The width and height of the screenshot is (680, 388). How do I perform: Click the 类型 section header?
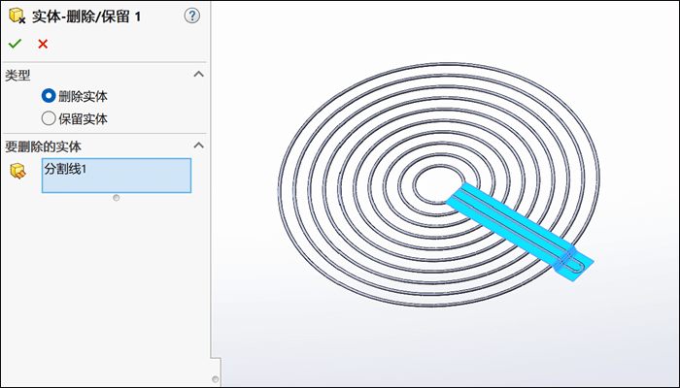(17, 76)
